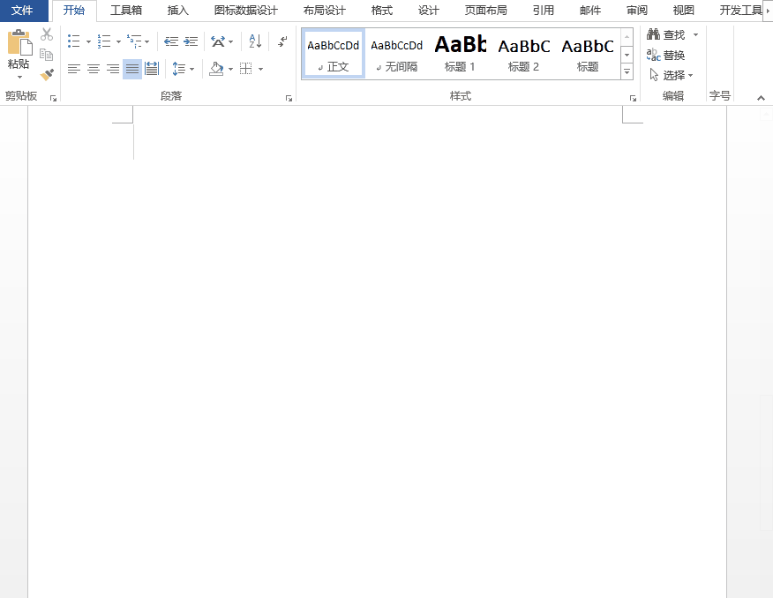The width and height of the screenshot is (773, 598).
Task: Open the Toolbox (工具箱) tab
Action: click(126, 11)
